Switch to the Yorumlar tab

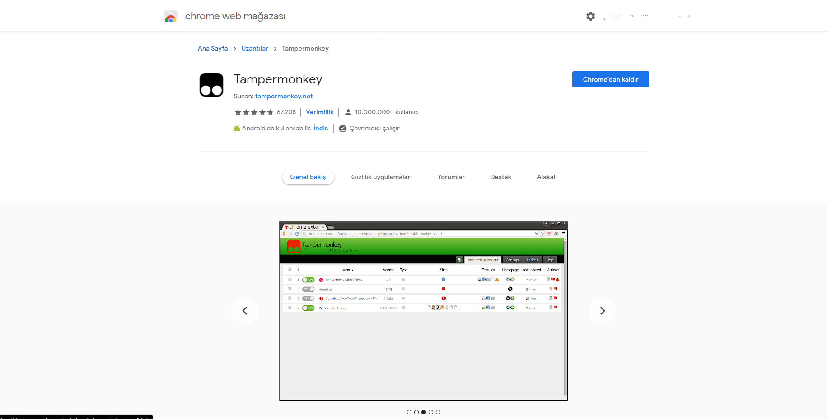point(451,177)
